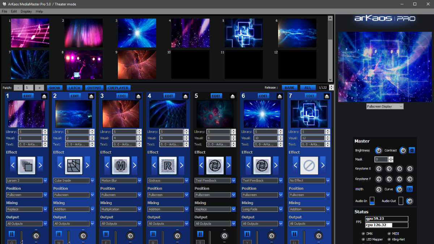Click the Larsen 2 effect icon

click(x=26, y=166)
